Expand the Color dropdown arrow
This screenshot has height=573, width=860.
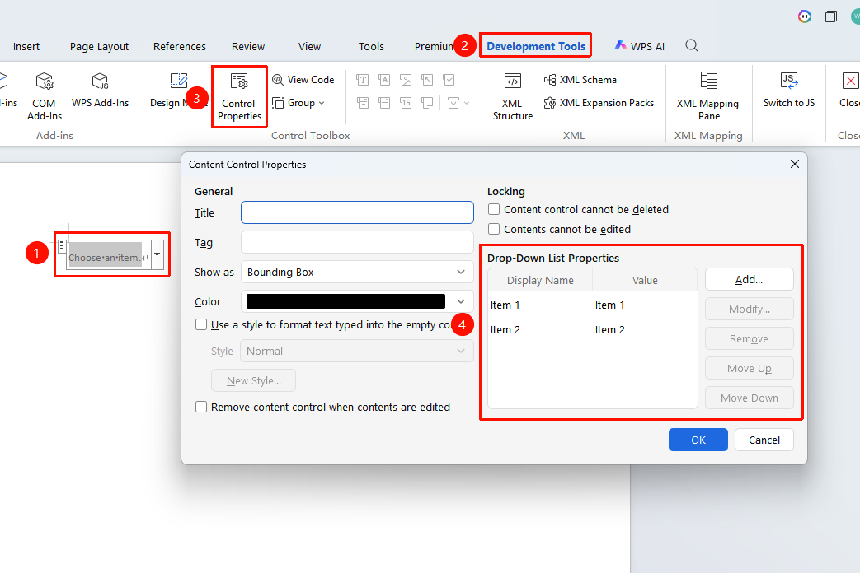(461, 301)
